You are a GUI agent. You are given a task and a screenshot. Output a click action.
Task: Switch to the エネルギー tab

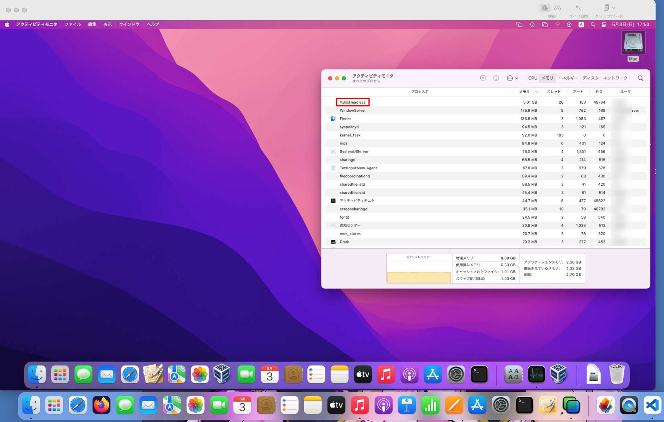[568, 78]
